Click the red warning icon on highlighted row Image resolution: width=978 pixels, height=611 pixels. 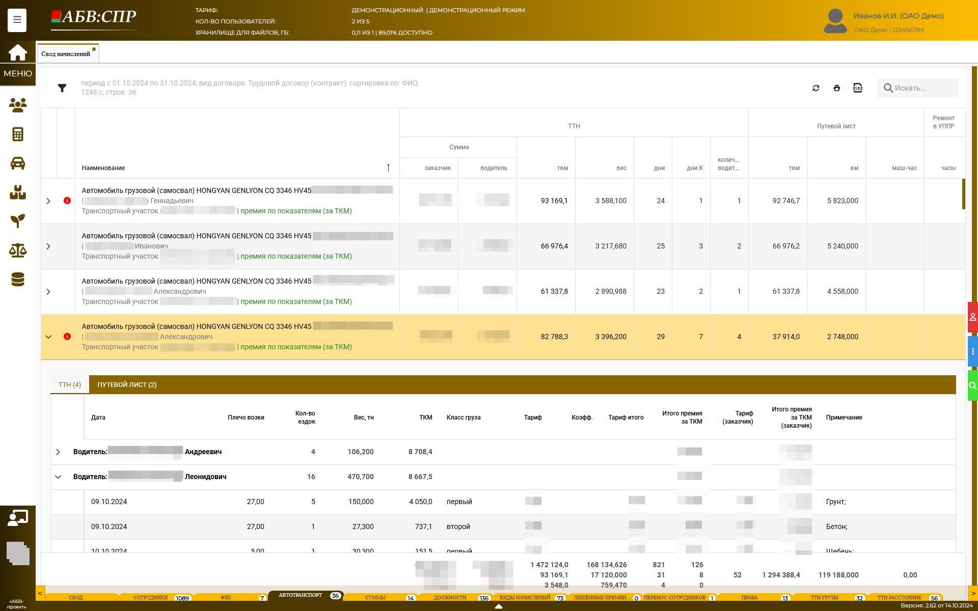(67, 337)
